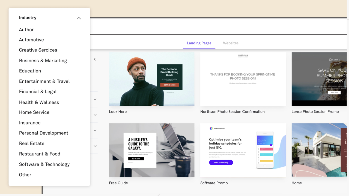Viewport: 349px width, 196px height.
Task: Select the Education industry option
Action: 30,71
